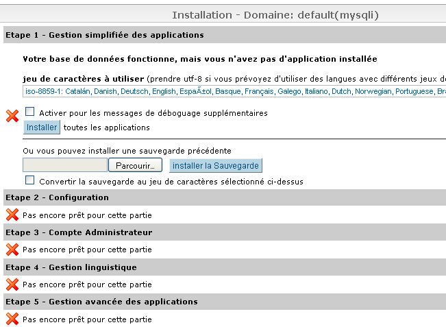This screenshot has width=446, height=327.
Task: Click Etape 1 Gestion simplifiée header
Action: (x=104, y=35)
